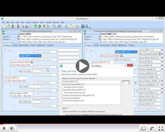The width and height of the screenshot is (165, 132).
Task: Select 'Just James SMITH-125' in copy list
Action: pyautogui.click(x=70, y=81)
